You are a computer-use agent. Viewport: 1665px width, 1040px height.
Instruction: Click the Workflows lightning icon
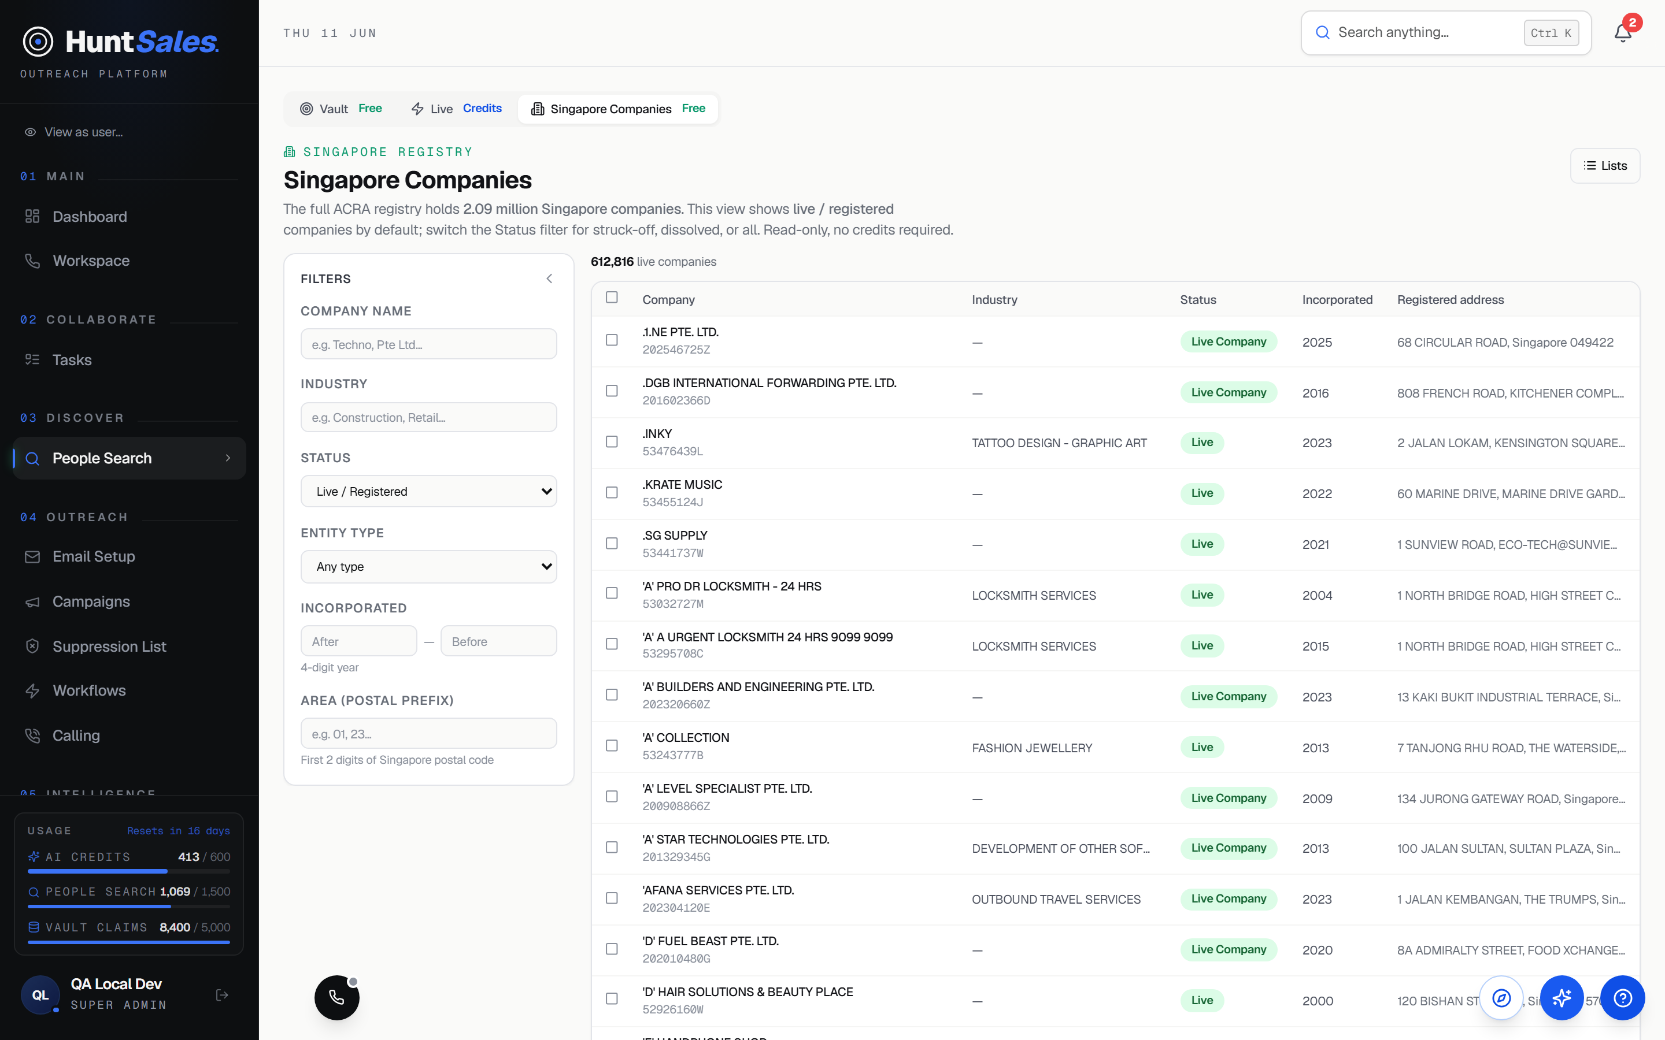(32, 690)
